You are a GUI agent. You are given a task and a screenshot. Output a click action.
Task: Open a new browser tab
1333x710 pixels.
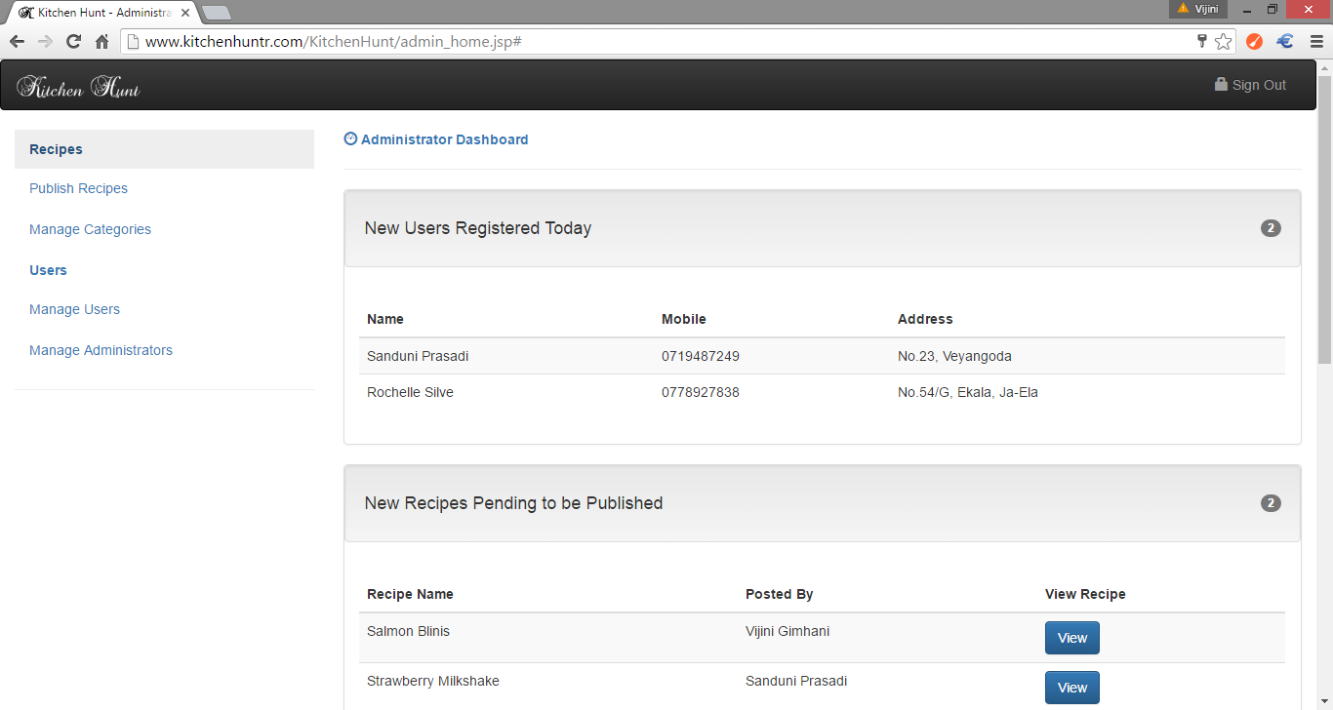(216, 13)
